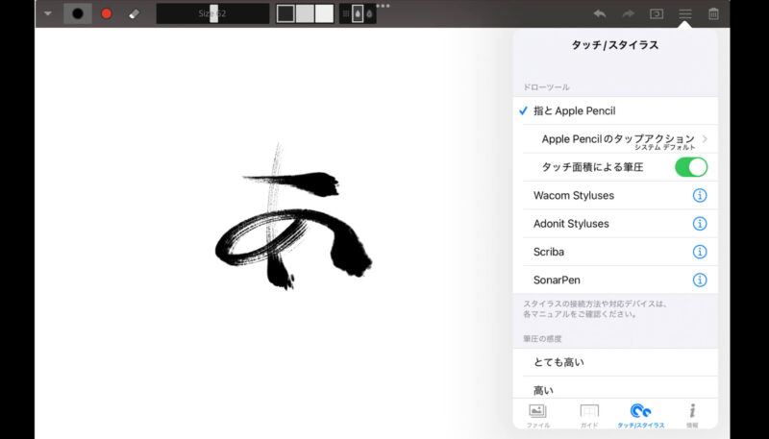Tap the three dots above toolbar
Image resolution: width=769 pixels, height=439 pixels.
point(383,6)
